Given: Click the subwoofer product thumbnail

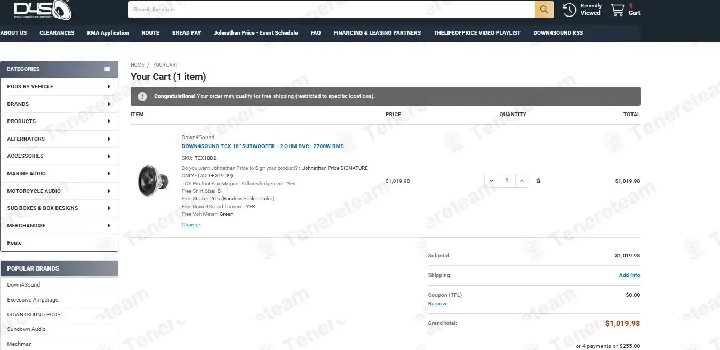Looking at the screenshot, I should point(153,180).
